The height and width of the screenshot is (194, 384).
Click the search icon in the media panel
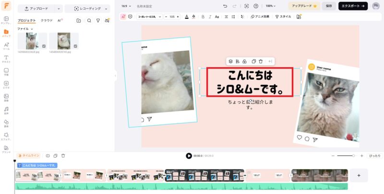(x=89, y=21)
